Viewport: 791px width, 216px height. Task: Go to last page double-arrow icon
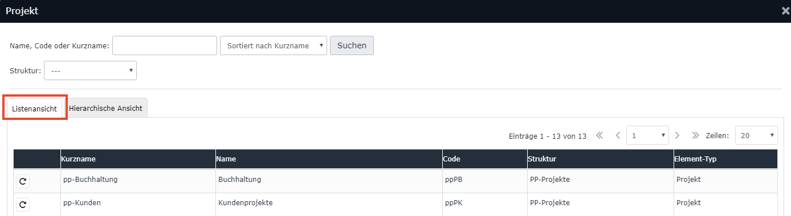695,135
